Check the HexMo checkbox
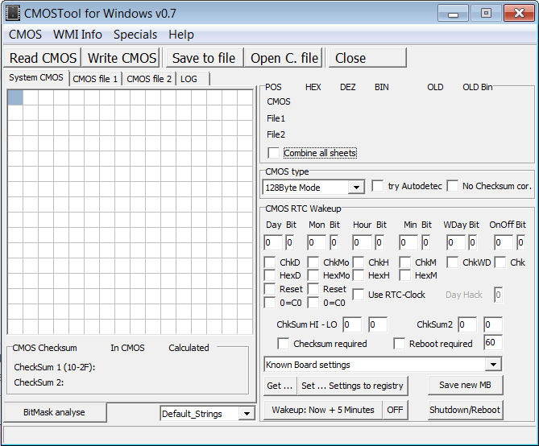 [313, 275]
